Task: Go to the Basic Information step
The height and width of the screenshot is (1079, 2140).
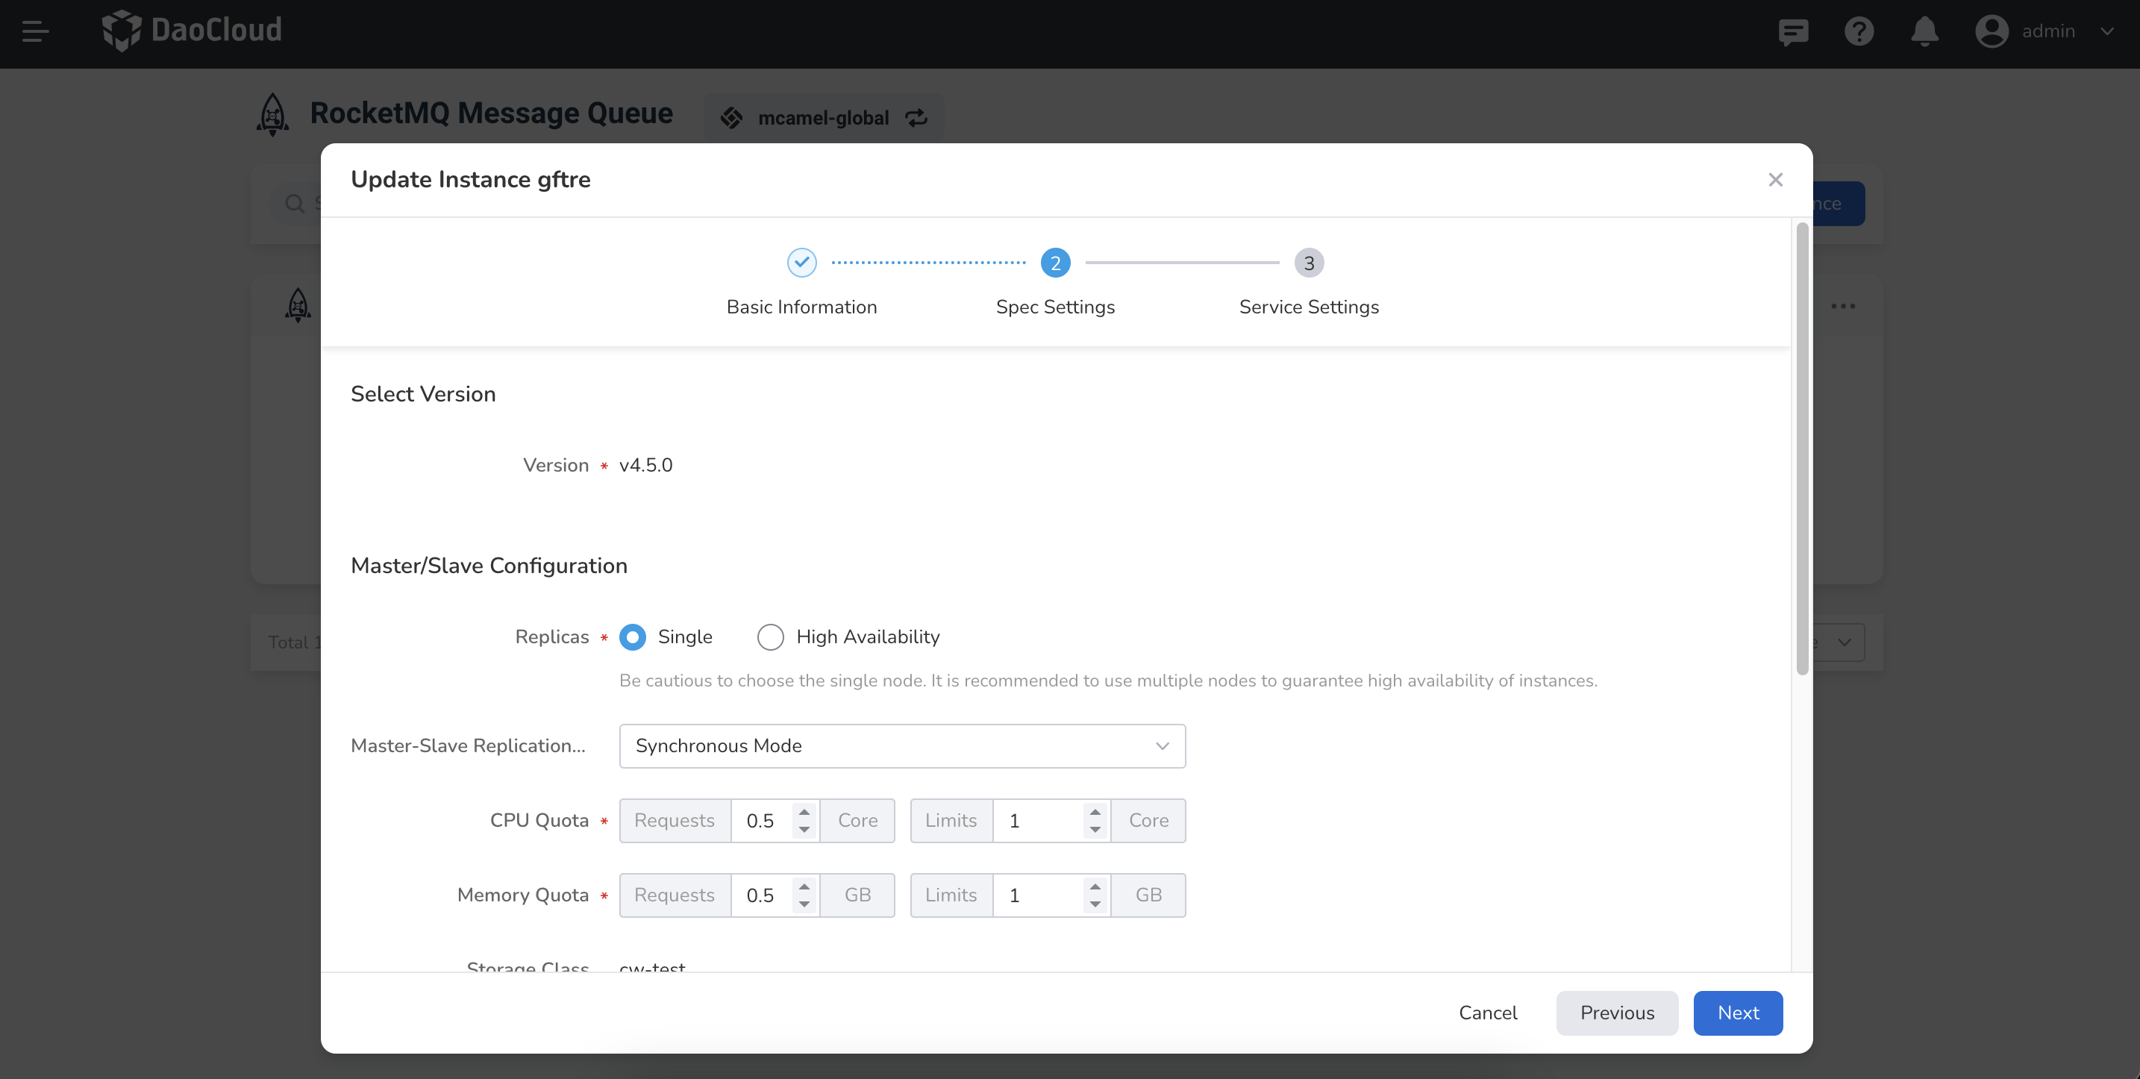Action: tap(801, 263)
